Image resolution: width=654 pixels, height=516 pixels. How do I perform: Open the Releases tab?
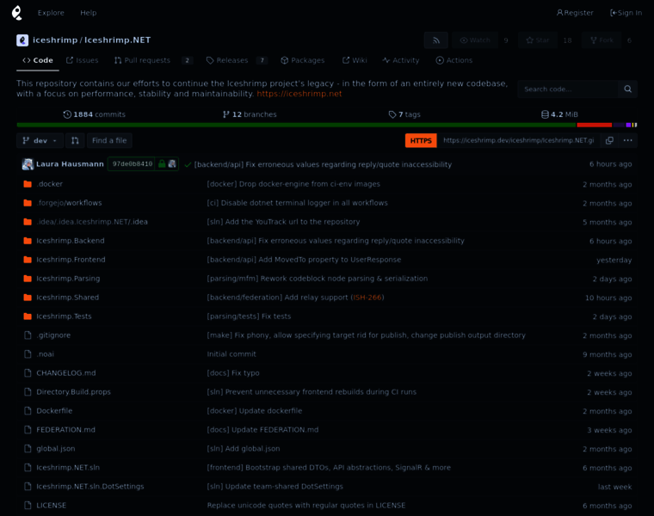click(237, 60)
